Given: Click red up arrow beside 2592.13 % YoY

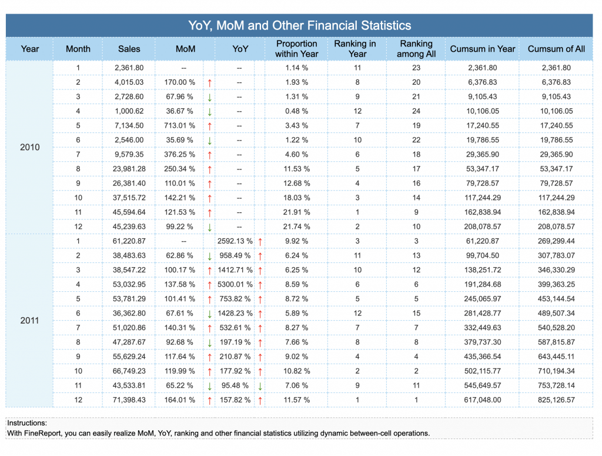Looking at the screenshot, I should 260,242.
